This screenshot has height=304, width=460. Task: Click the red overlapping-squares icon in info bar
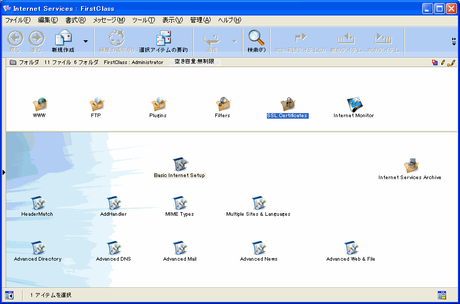[435, 62]
